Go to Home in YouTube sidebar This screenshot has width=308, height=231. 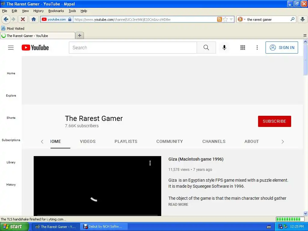[x=11, y=73]
